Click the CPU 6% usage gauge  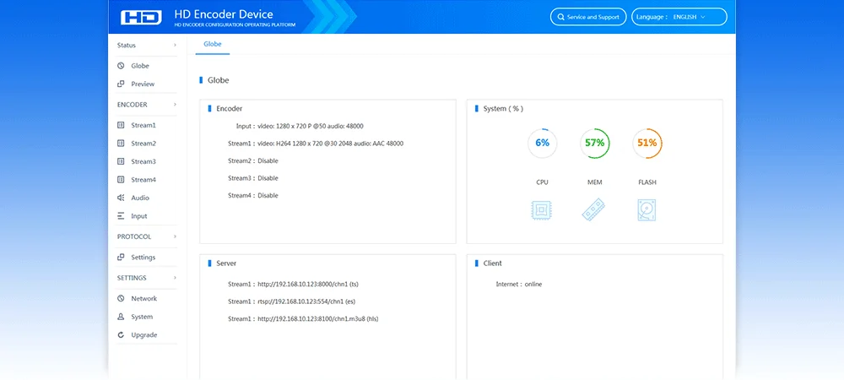542,144
